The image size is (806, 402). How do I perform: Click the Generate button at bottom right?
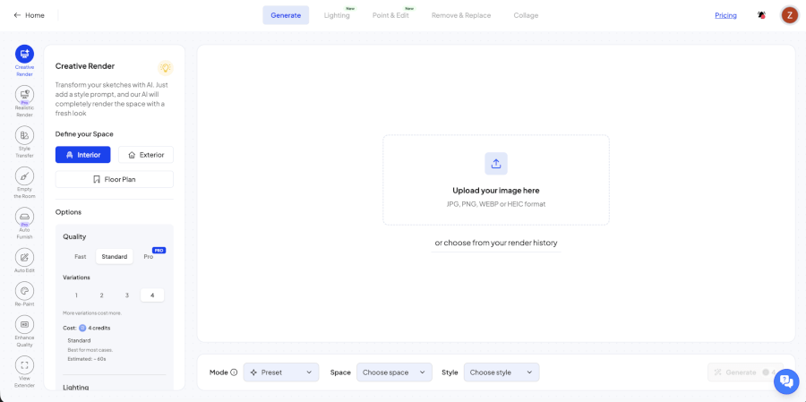click(745, 372)
